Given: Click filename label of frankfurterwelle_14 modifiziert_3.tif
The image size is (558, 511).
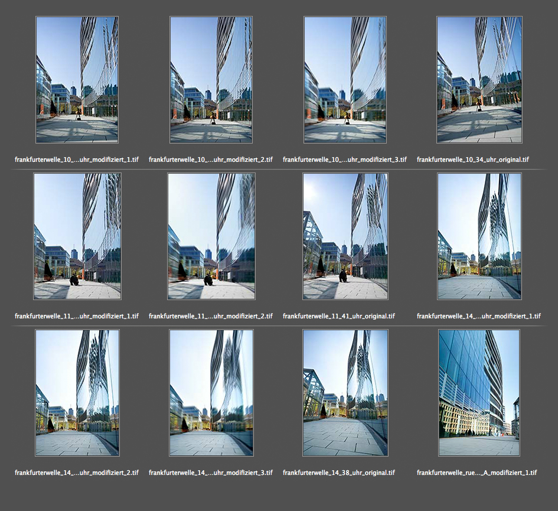Looking at the screenshot, I should pos(211,473).
